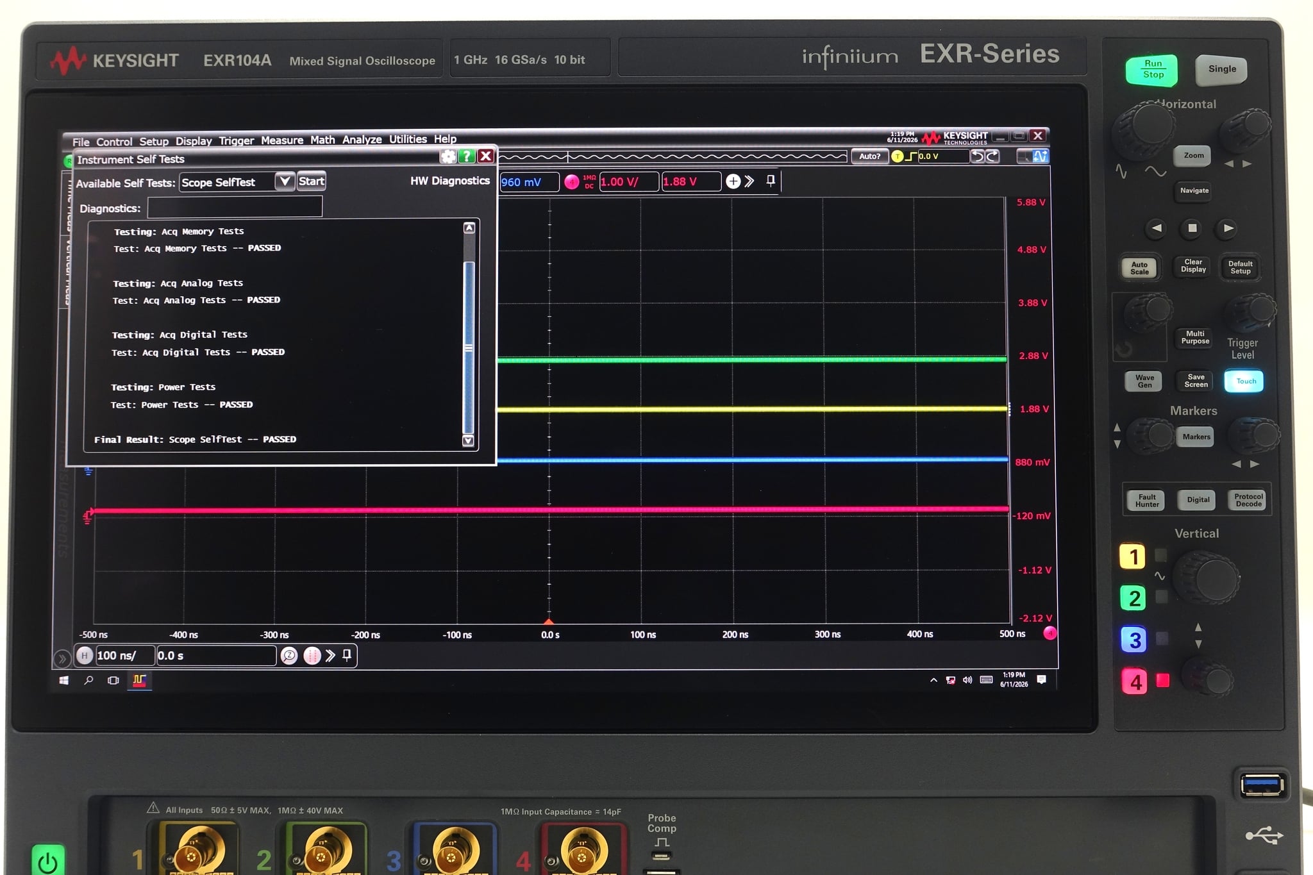Click the rising edge trigger slope icon
The width and height of the screenshot is (1313, 875).
910,156
